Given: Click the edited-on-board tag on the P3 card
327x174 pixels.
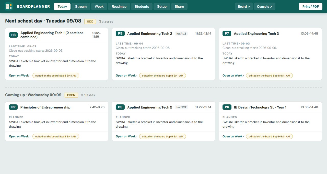Looking at the screenshot, I should [56, 75].
